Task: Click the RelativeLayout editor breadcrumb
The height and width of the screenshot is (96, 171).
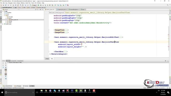Action: tap(57, 13)
